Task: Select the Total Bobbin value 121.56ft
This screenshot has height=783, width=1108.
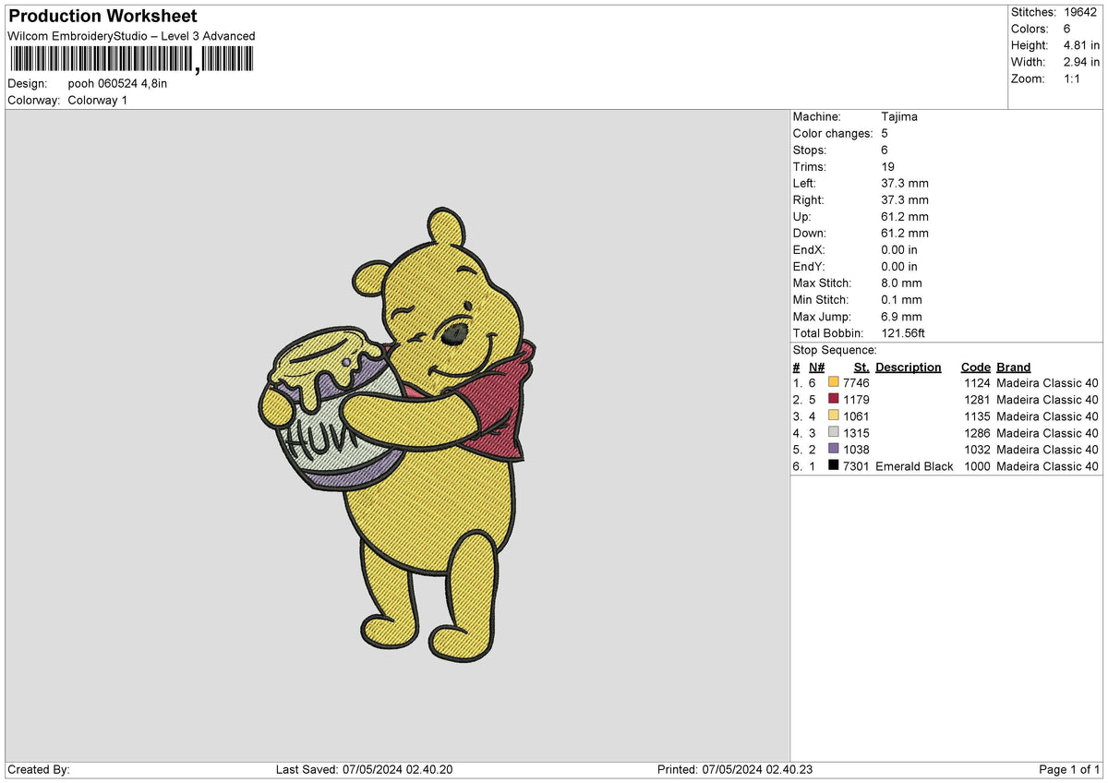Action: (903, 333)
